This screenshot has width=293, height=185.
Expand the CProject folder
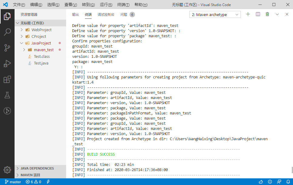click(22, 36)
